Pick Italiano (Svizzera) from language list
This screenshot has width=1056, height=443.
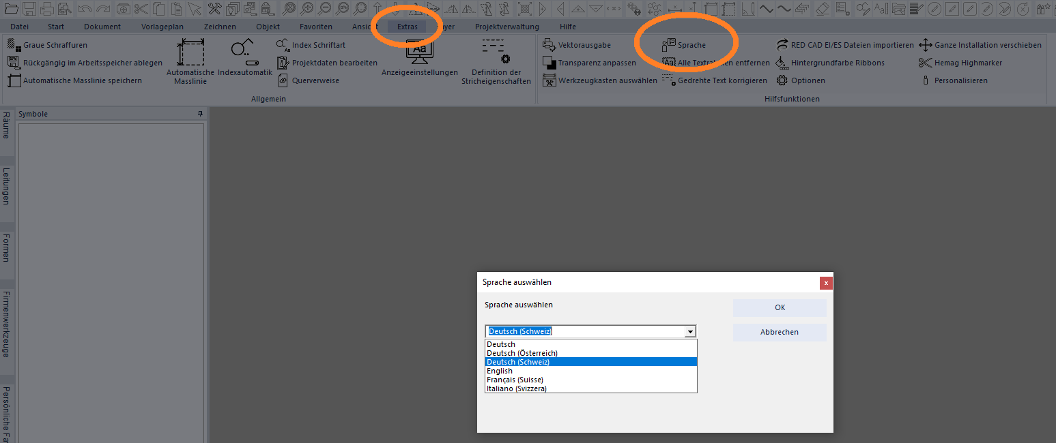pos(517,388)
